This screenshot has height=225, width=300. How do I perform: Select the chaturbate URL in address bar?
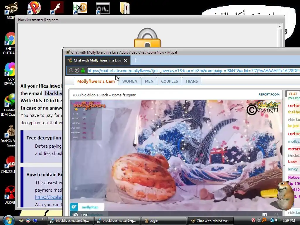point(194,71)
